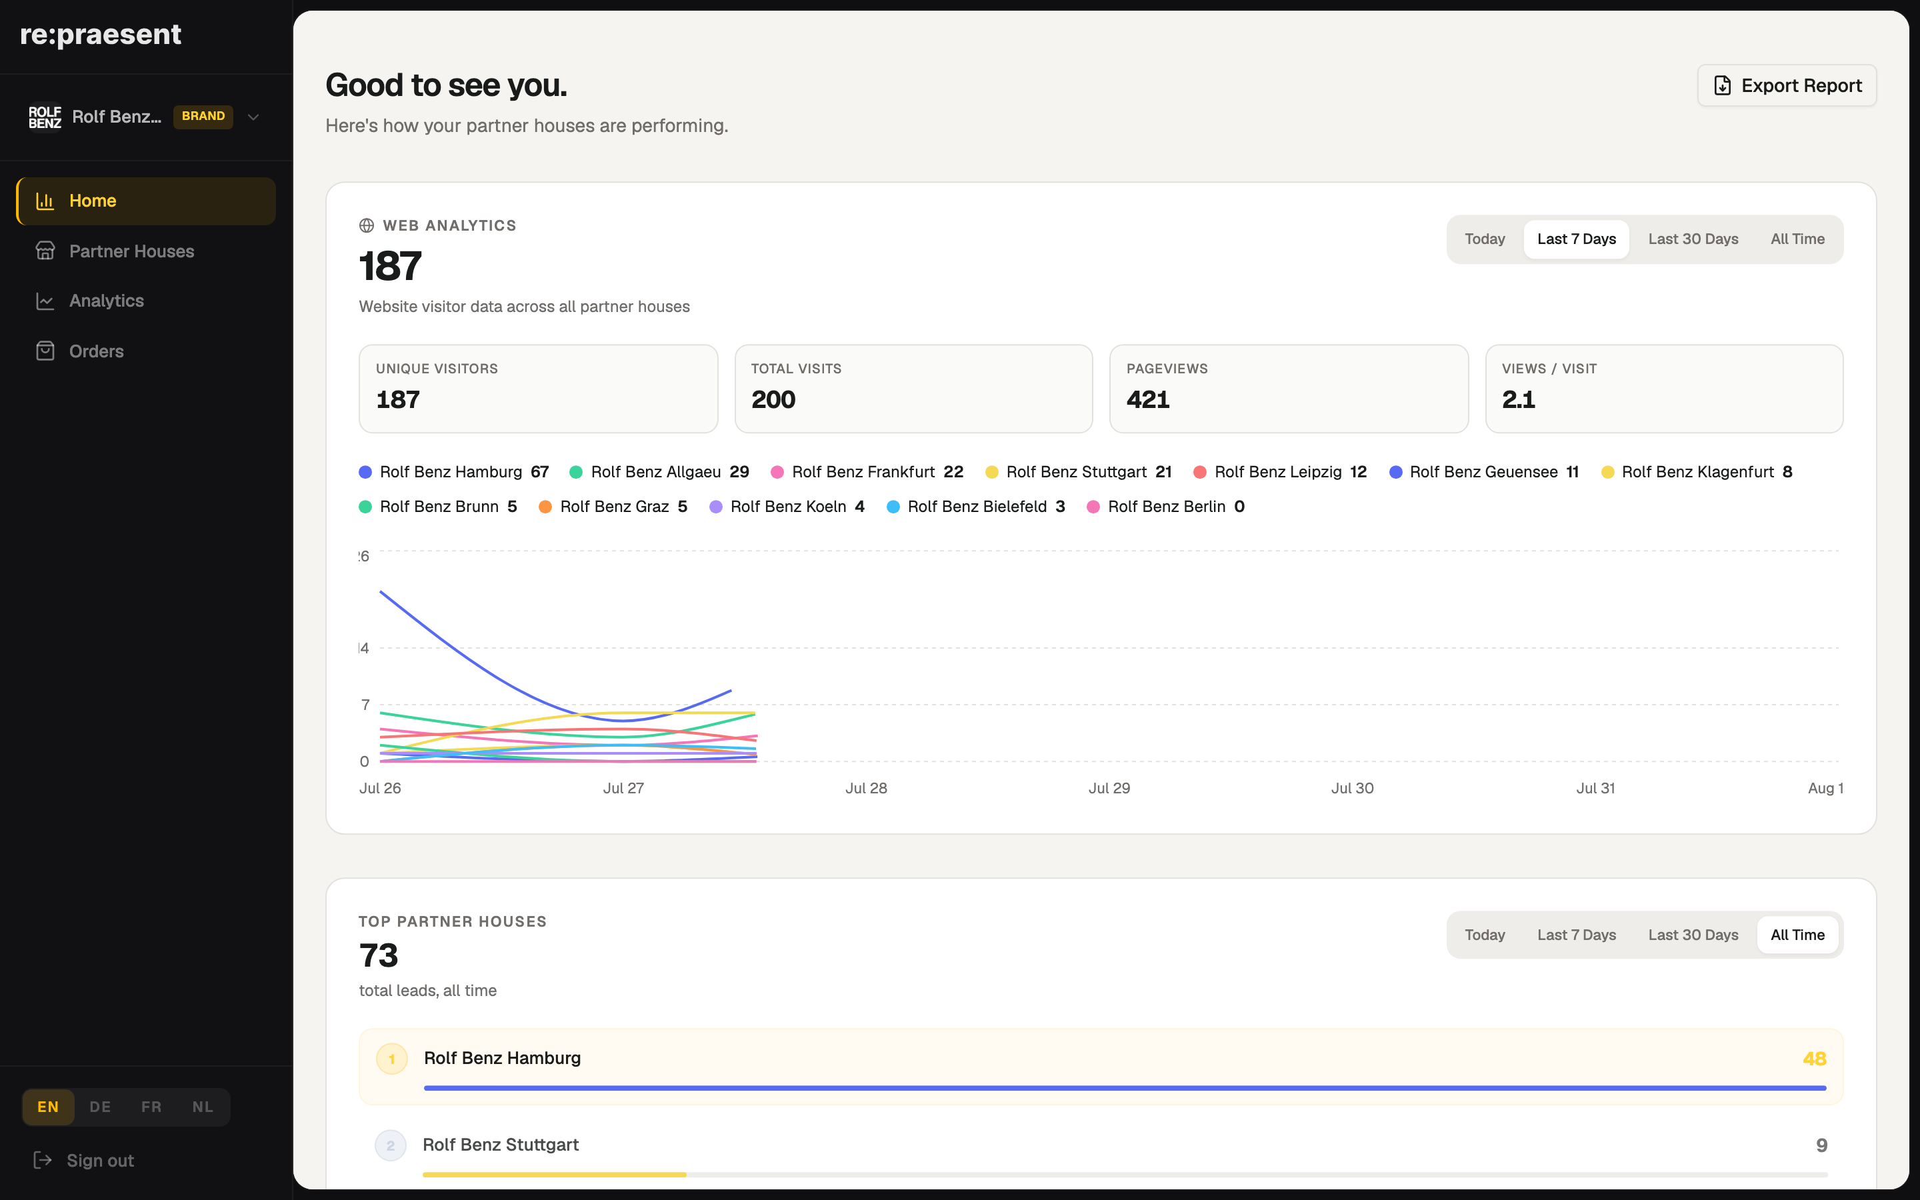1920x1200 pixels.
Task: Toggle Rolf Benz Berlin legend swatch
Action: click(1093, 507)
